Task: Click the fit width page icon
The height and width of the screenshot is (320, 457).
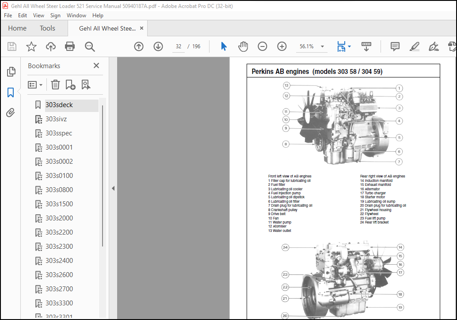Action: pyautogui.click(x=341, y=46)
